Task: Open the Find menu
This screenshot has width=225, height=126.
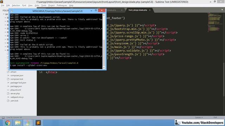Action: (24, 6)
